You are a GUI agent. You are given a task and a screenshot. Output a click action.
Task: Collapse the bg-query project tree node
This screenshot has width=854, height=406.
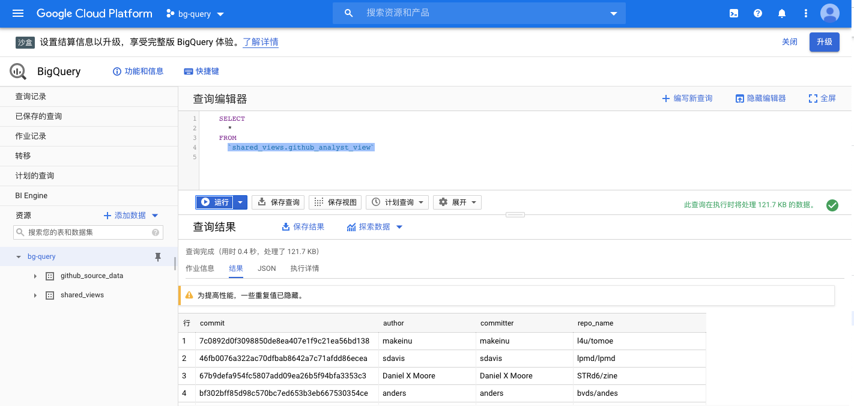[x=19, y=257]
